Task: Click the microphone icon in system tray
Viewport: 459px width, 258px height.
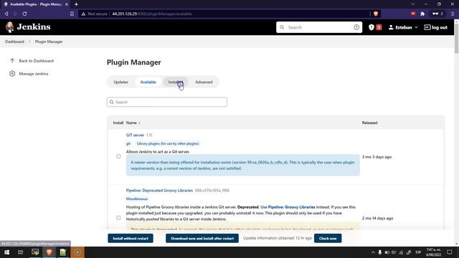Action: 379,252
